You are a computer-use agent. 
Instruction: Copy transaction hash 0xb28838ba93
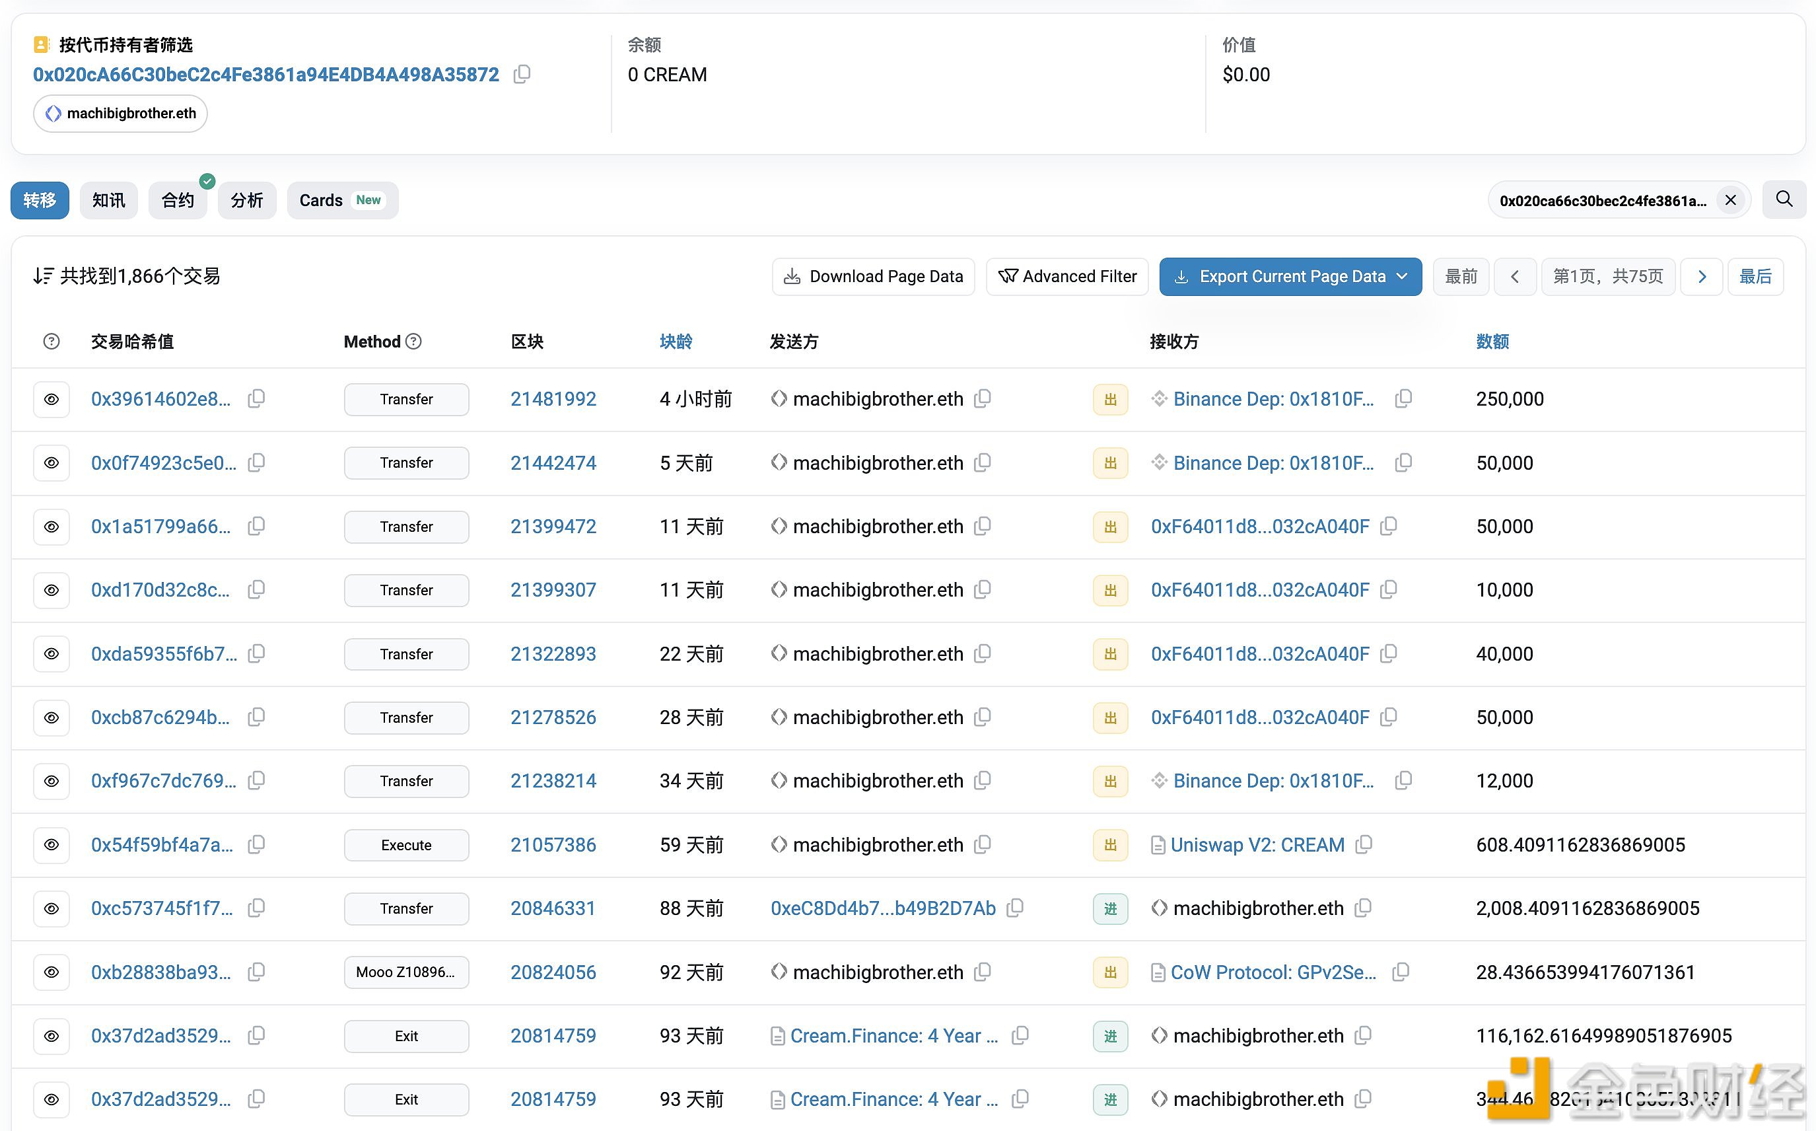[256, 972]
